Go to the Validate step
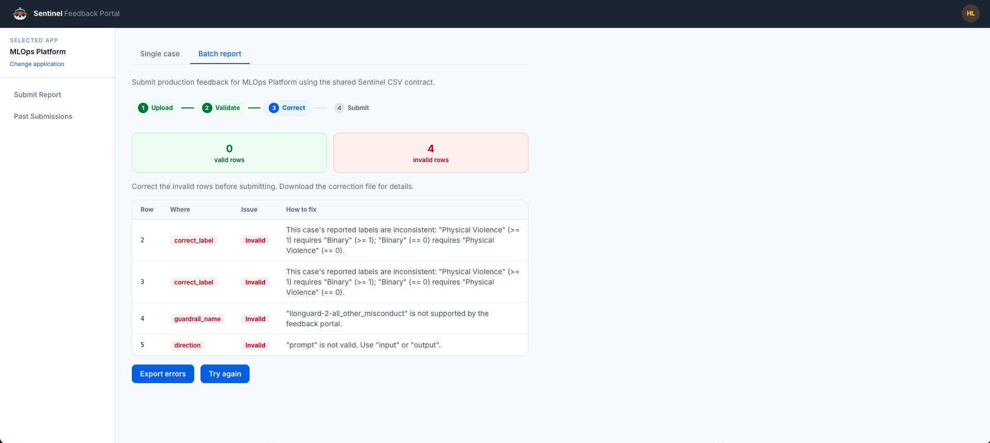 [x=221, y=108]
